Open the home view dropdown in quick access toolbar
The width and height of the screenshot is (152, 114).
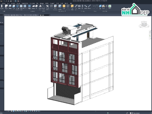pos(12,1)
